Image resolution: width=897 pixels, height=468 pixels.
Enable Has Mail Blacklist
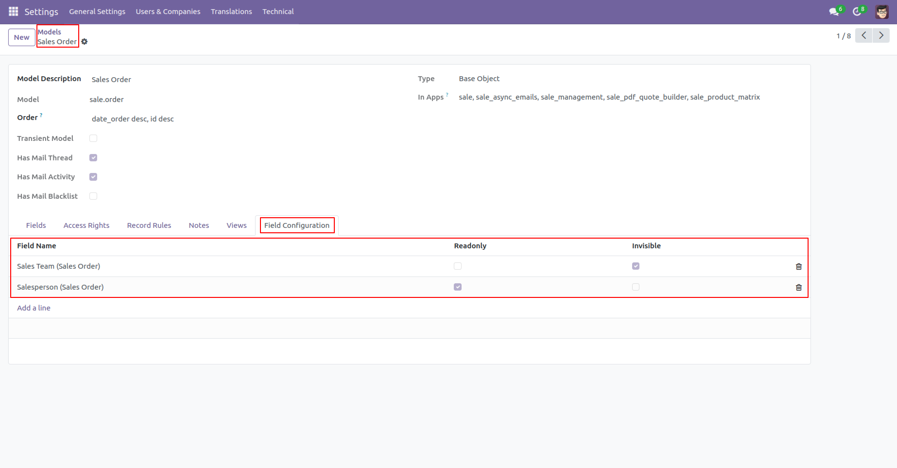coord(93,196)
